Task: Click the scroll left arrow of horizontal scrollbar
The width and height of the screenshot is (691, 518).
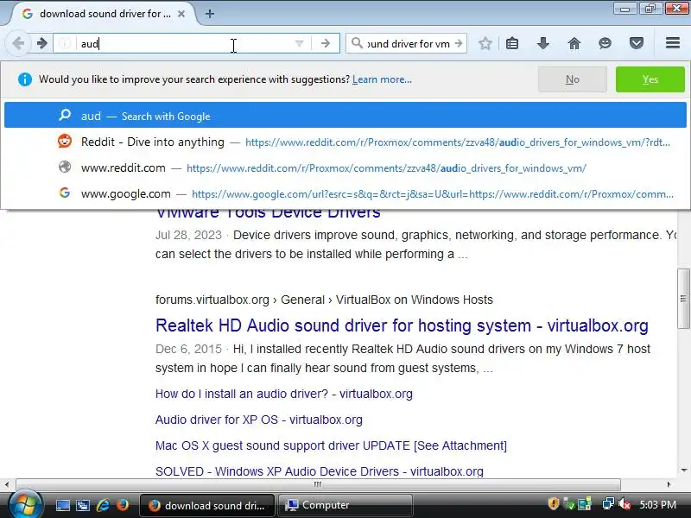Action: (x=7, y=484)
